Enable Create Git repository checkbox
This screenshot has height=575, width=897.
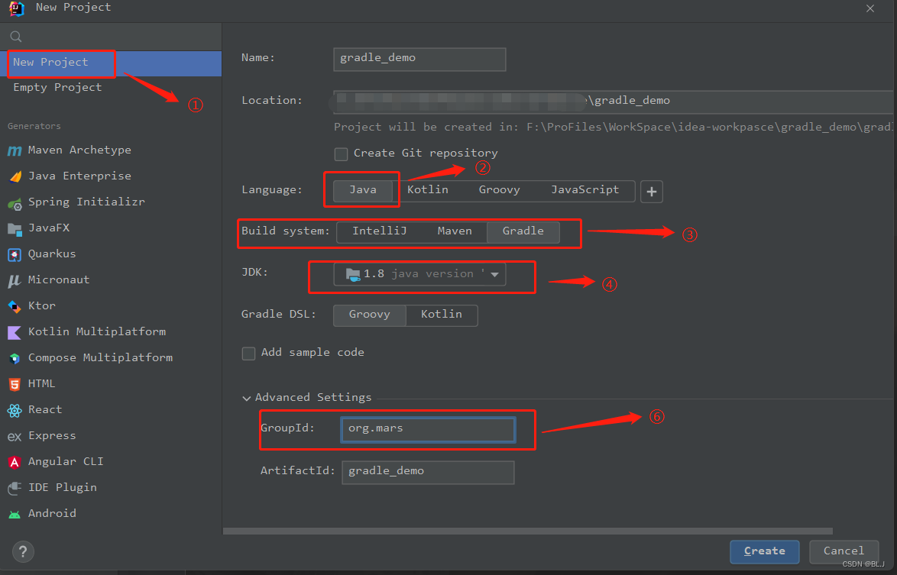point(341,154)
